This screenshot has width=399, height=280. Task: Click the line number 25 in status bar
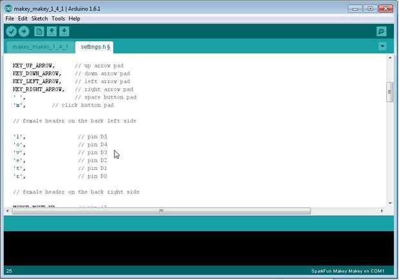9,271
